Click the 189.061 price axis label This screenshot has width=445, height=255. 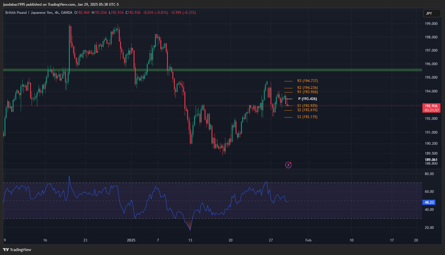[x=431, y=160]
